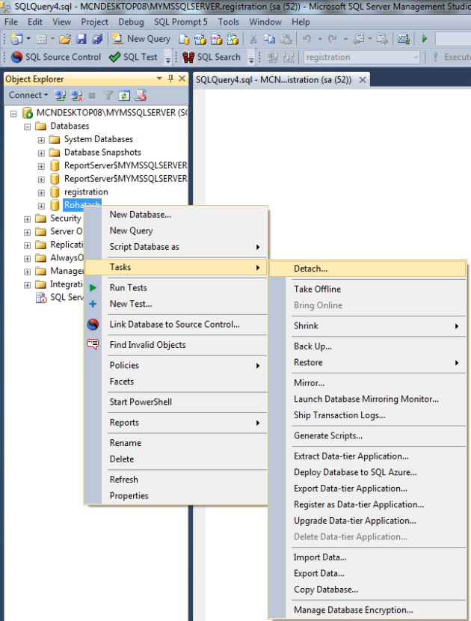
Task: Click the Analysis Services DMX Query icon
Action: [217, 39]
